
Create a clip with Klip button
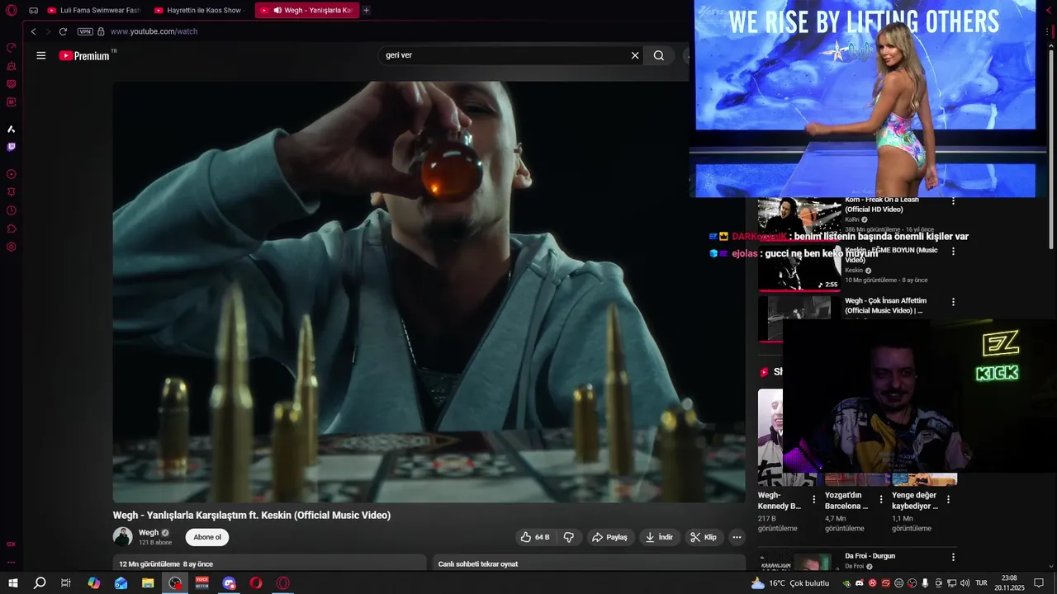(704, 537)
